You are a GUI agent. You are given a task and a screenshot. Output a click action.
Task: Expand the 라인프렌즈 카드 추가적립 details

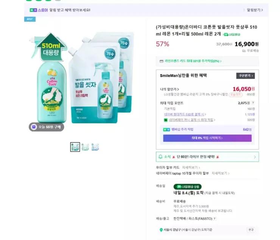click(x=193, y=61)
